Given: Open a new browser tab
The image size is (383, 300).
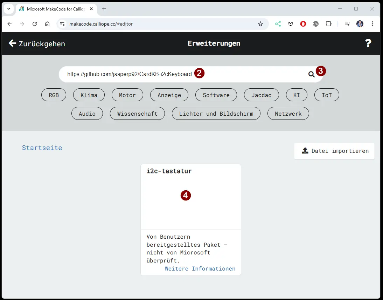Looking at the screenshot, I should coord(104,9).
